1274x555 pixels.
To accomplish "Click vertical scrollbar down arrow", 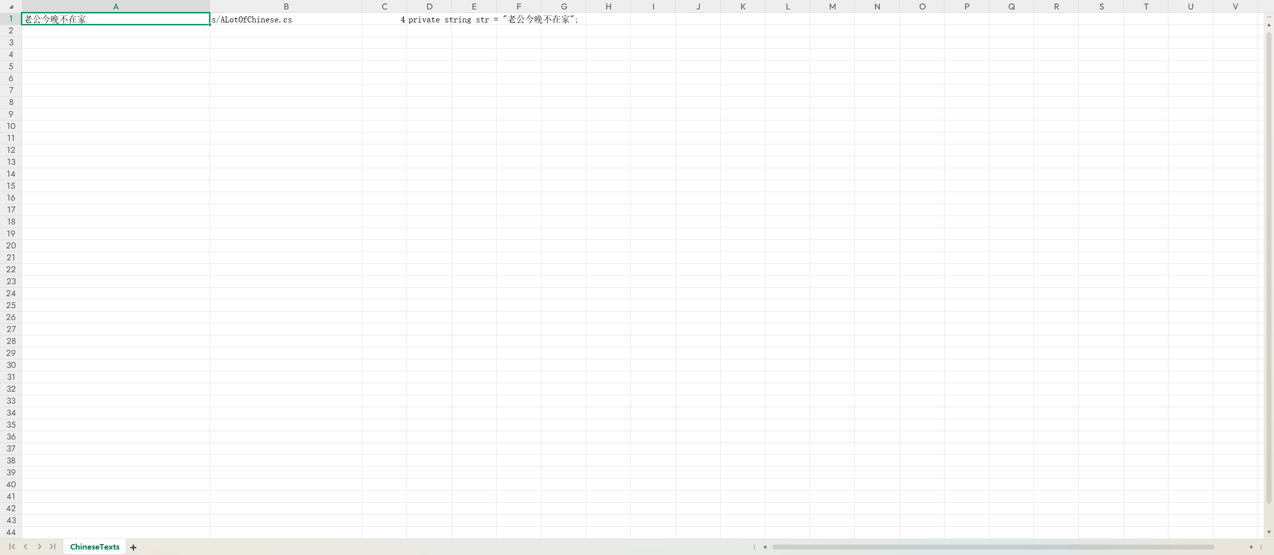I will coord(1269,532).
